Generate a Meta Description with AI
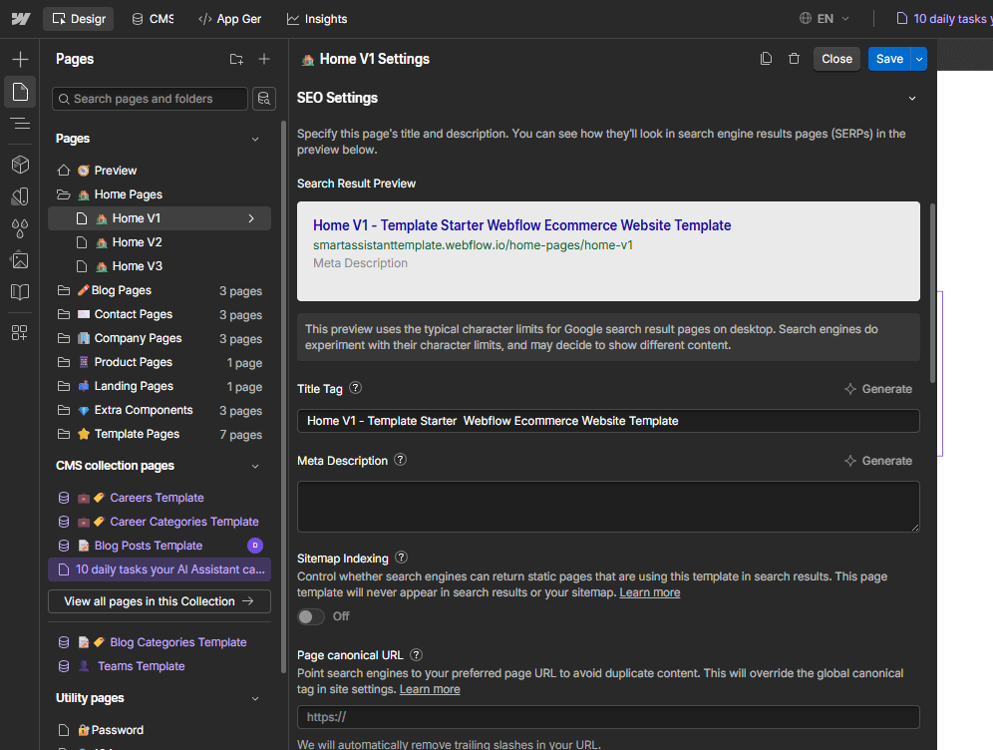The image size is (993, 750). coord(878,461)
